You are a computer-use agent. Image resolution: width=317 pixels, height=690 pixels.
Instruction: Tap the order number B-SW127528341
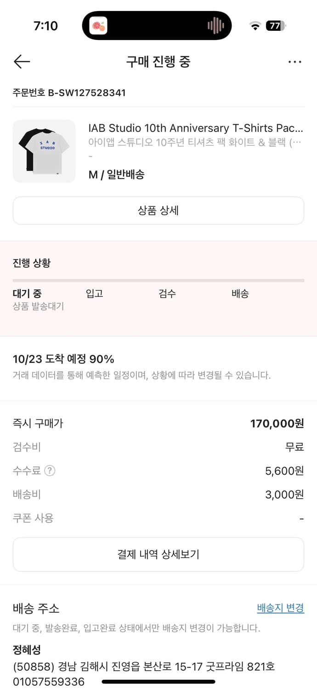point(69,93)
